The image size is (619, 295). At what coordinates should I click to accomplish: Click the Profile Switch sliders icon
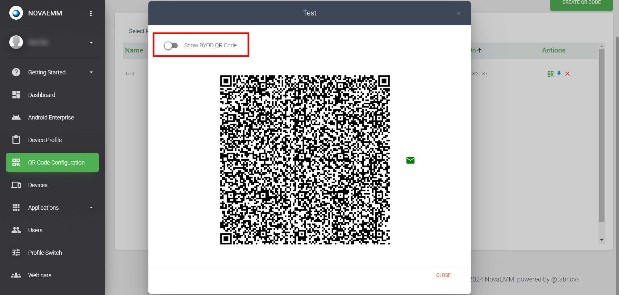(x=16, y=253)
